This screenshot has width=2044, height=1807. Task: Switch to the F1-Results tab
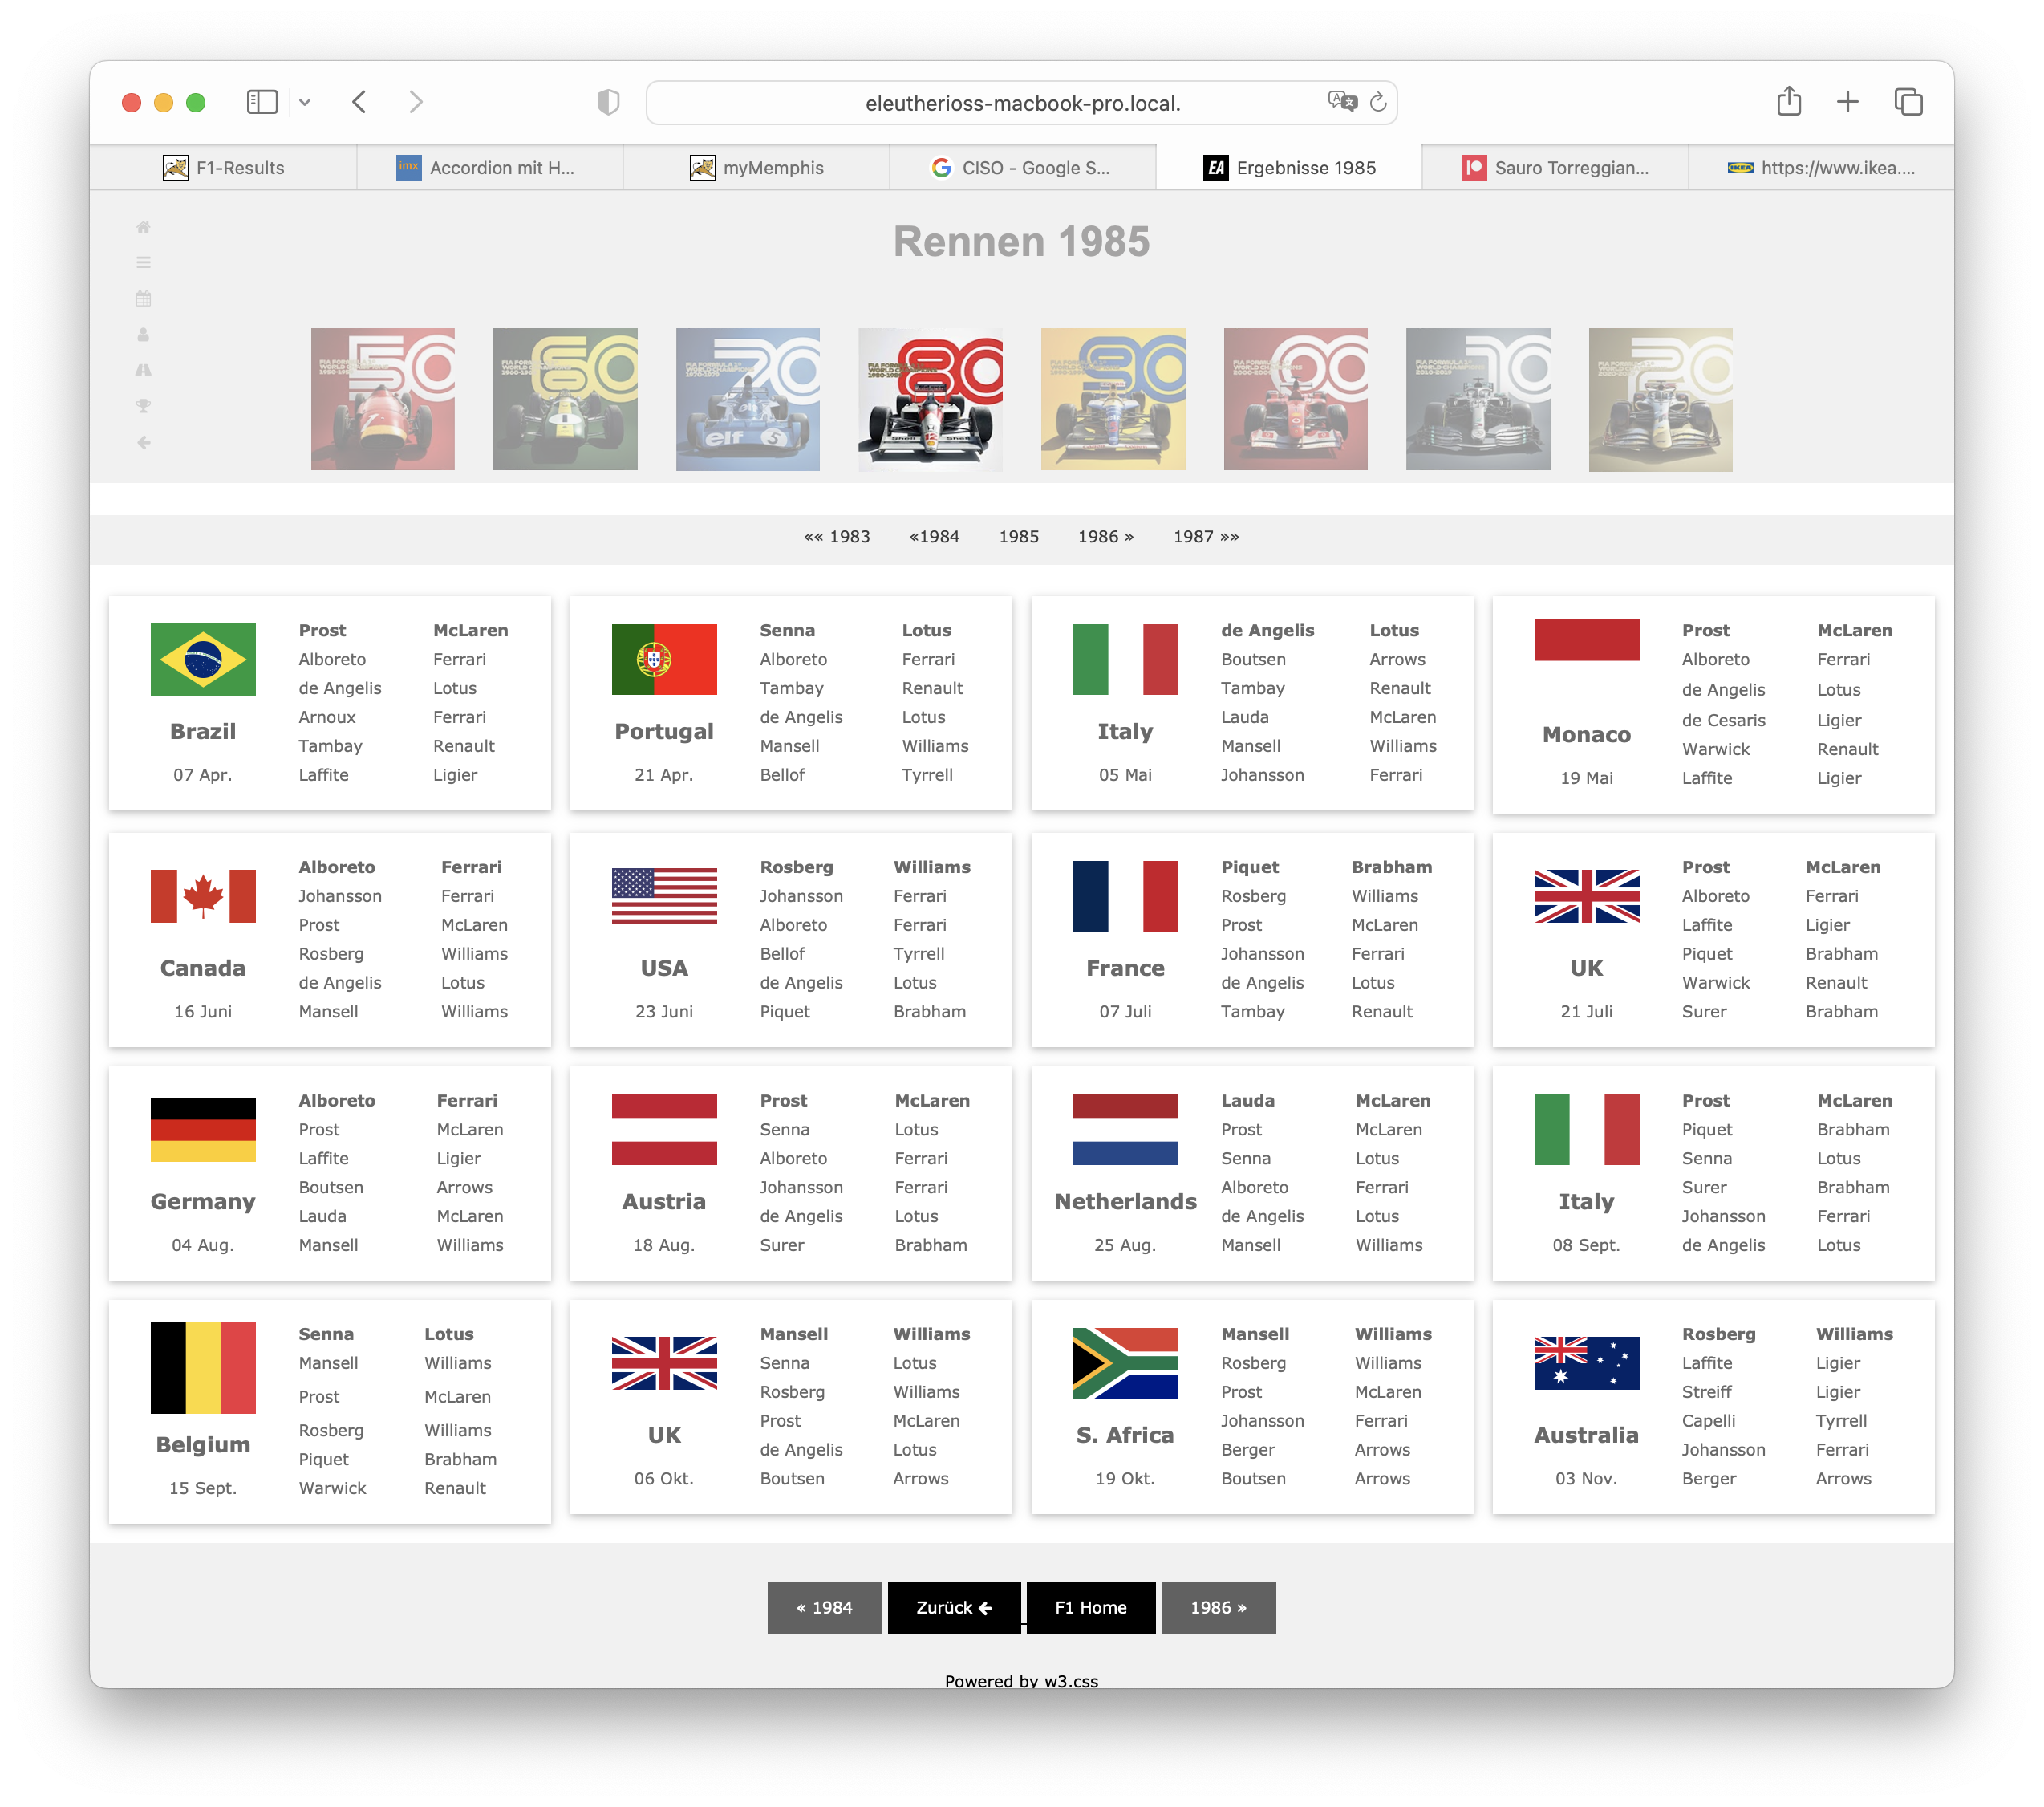[224, 168]
